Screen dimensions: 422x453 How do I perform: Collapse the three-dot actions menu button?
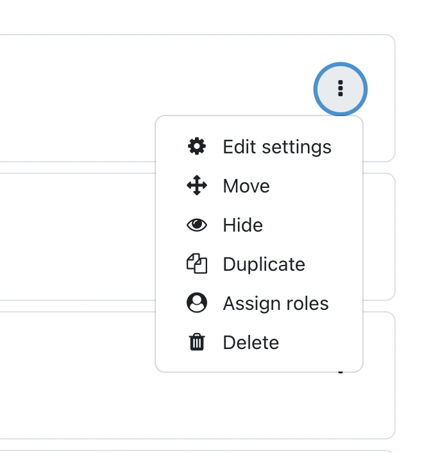coord(341,89)
